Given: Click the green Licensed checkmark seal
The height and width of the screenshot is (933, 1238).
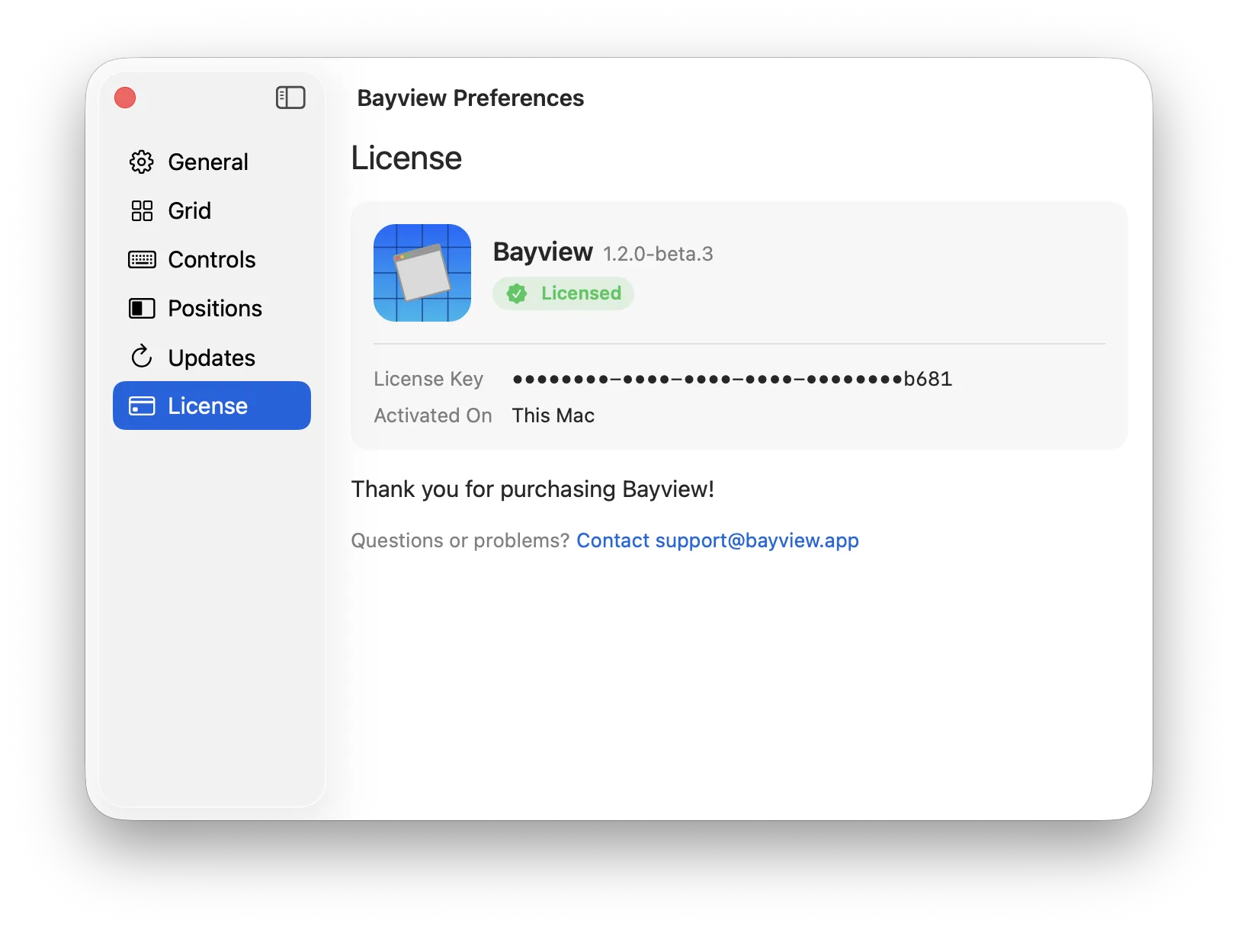Looking at the screenshot, I should pos(517,293).
